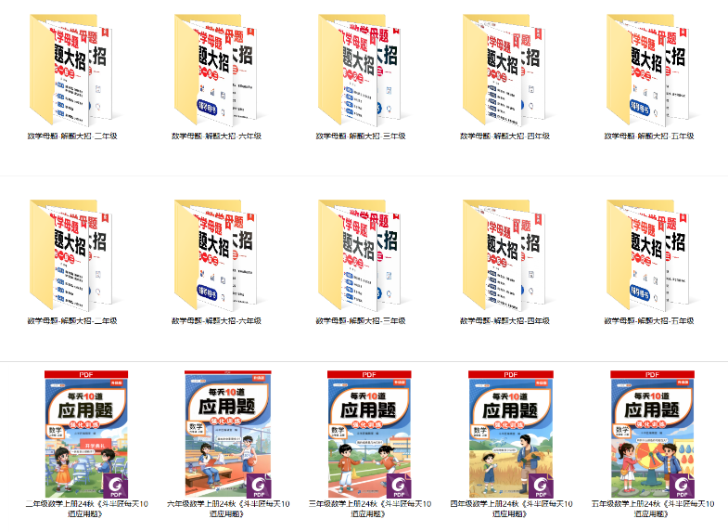Select the top-row 四年级 解题大招 folder
The image size is (728, 532).
(x=505, y=68)
